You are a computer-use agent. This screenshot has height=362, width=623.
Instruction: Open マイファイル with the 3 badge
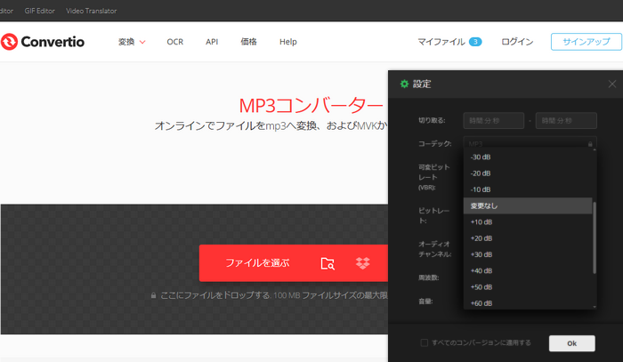(x=449, y=42)
